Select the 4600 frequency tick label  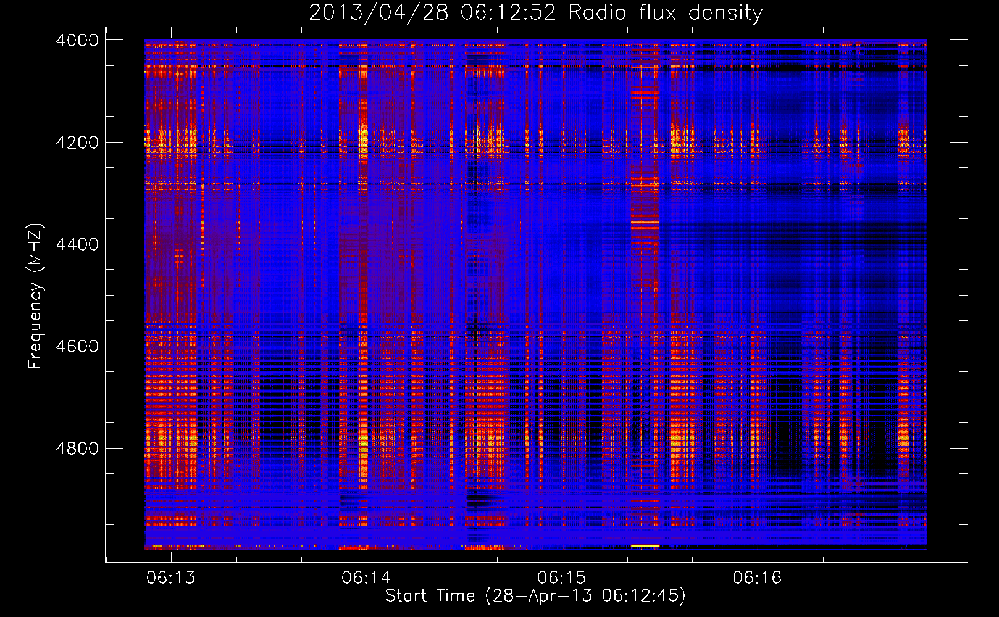tap(77, 346)
